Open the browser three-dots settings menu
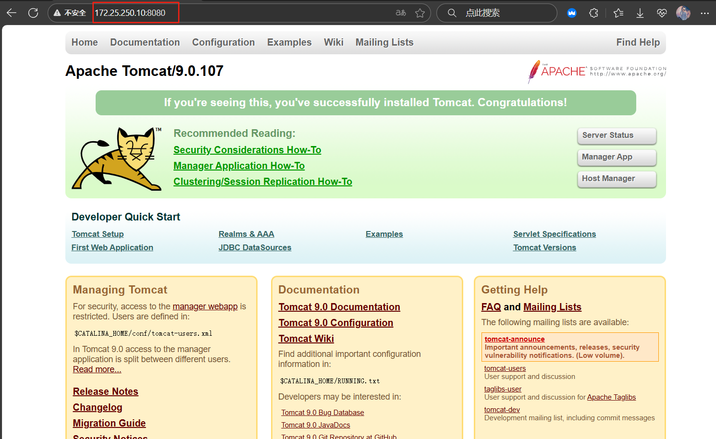The width and height of the screenshot is (716, 439). pyautogui.click(x=704, y=13)
